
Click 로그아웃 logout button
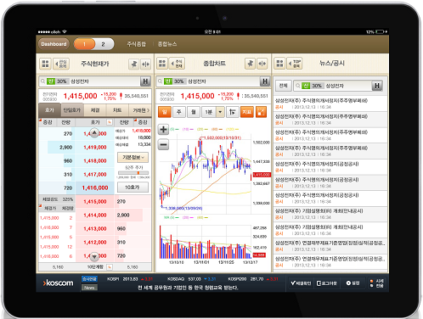(x=327, y=283)
